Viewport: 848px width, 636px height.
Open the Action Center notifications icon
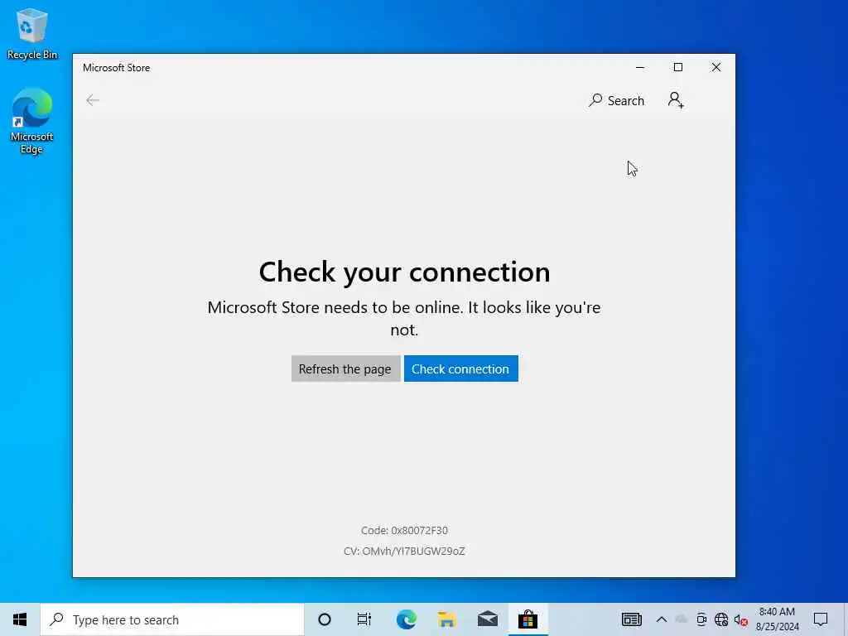821,619
